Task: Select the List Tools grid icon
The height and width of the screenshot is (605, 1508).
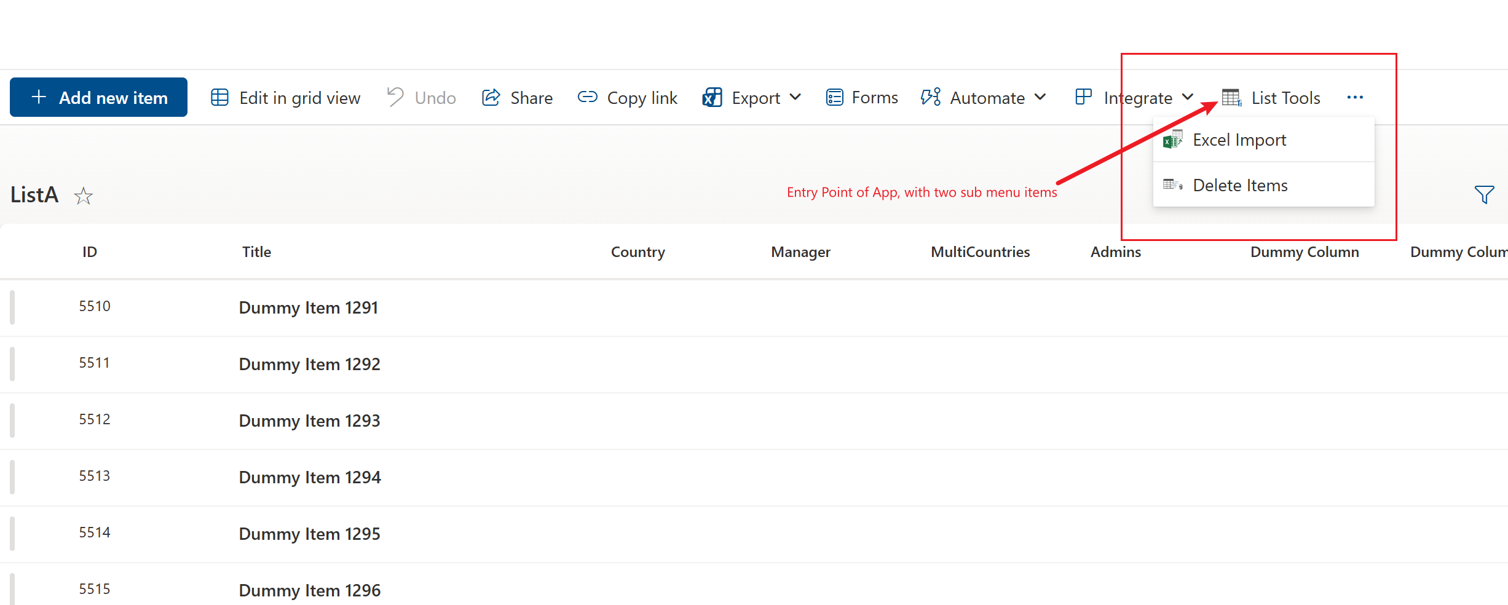Action: (1231, 97)
